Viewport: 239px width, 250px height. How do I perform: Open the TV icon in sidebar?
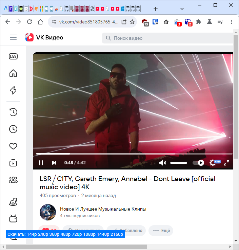(x=13, y=218)
